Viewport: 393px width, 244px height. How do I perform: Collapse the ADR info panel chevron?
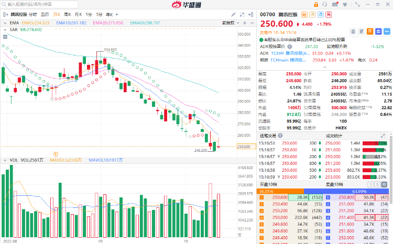[x=325, y=67]
